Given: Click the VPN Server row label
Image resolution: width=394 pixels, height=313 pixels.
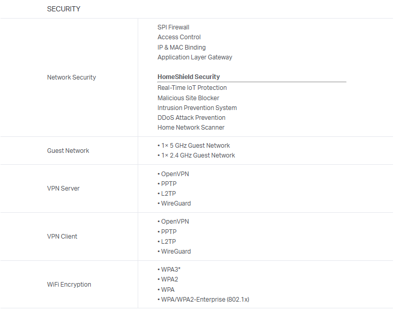Looking at the screenshot, I should tap(63, 189).
